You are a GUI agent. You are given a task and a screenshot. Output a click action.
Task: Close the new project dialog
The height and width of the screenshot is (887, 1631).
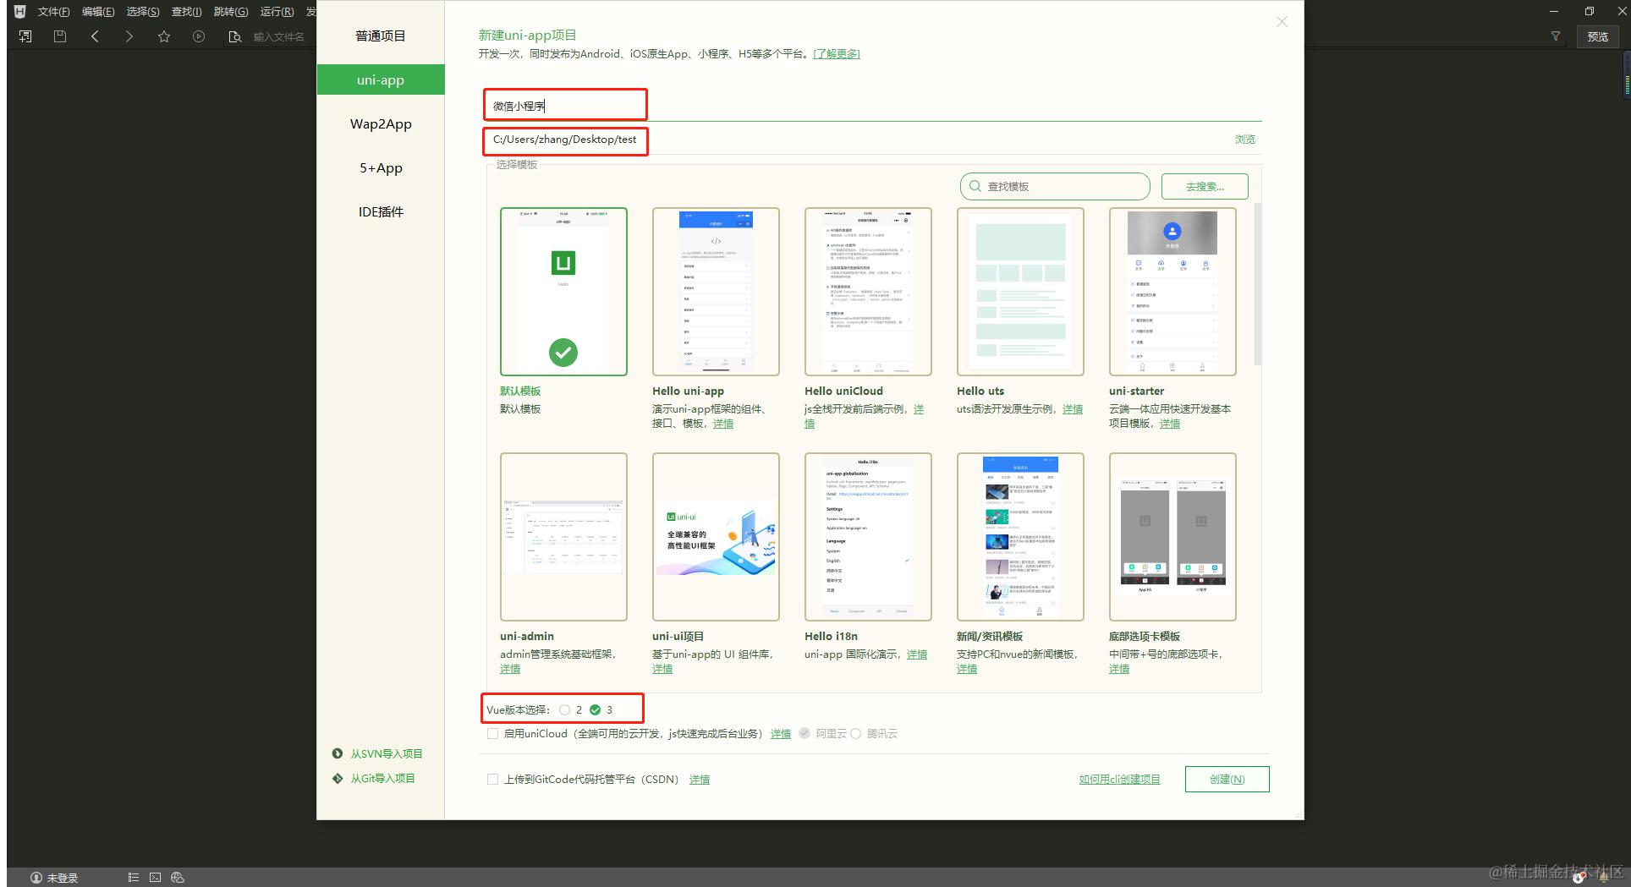point(1282,22)
